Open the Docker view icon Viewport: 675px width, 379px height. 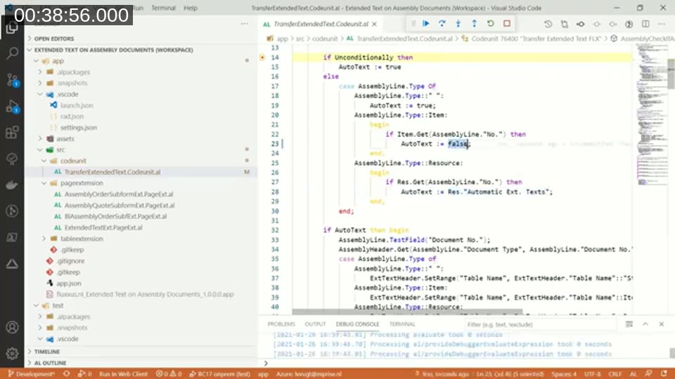(x=12, y=185)
